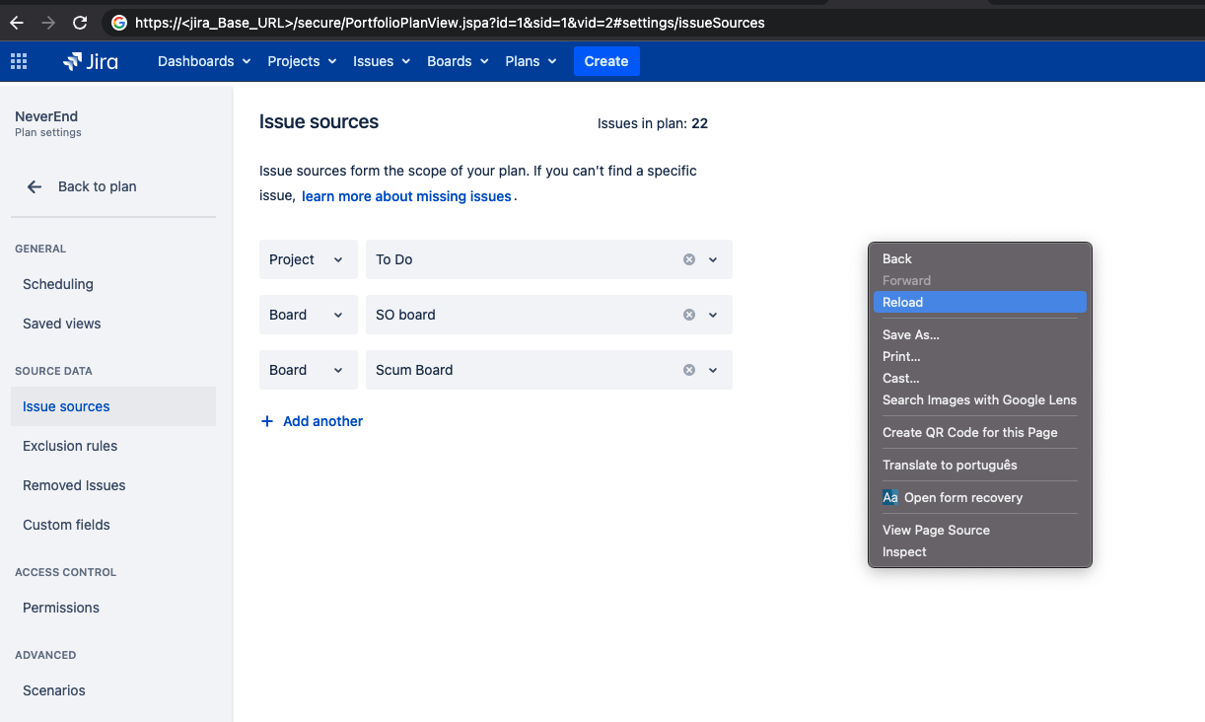
Task: Choose View Page Source
Action: tap(980, 530)
